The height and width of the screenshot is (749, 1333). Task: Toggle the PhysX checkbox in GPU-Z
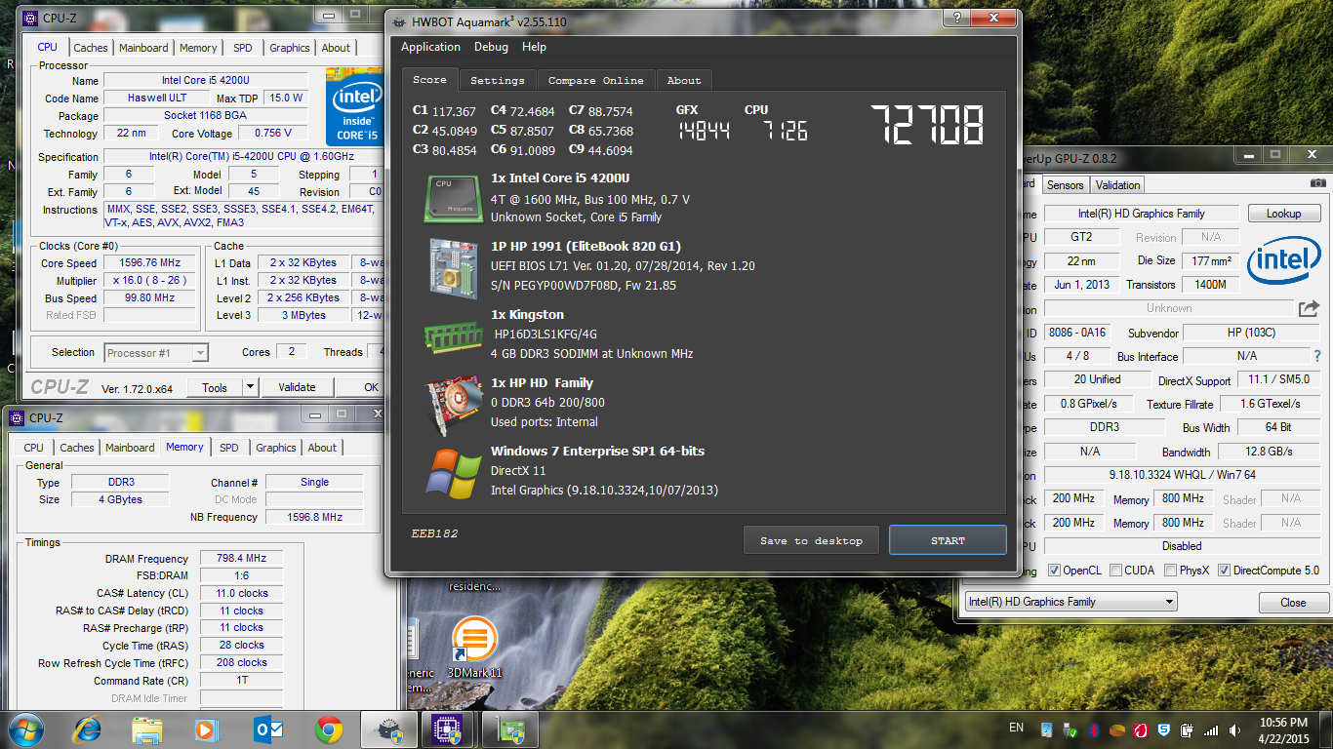click(1170, 571)
